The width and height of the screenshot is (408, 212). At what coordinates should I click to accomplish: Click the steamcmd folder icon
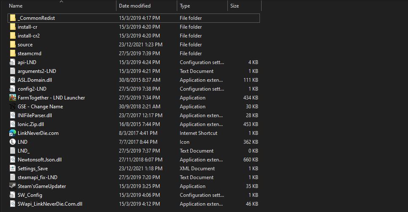[x=13, y=54]
